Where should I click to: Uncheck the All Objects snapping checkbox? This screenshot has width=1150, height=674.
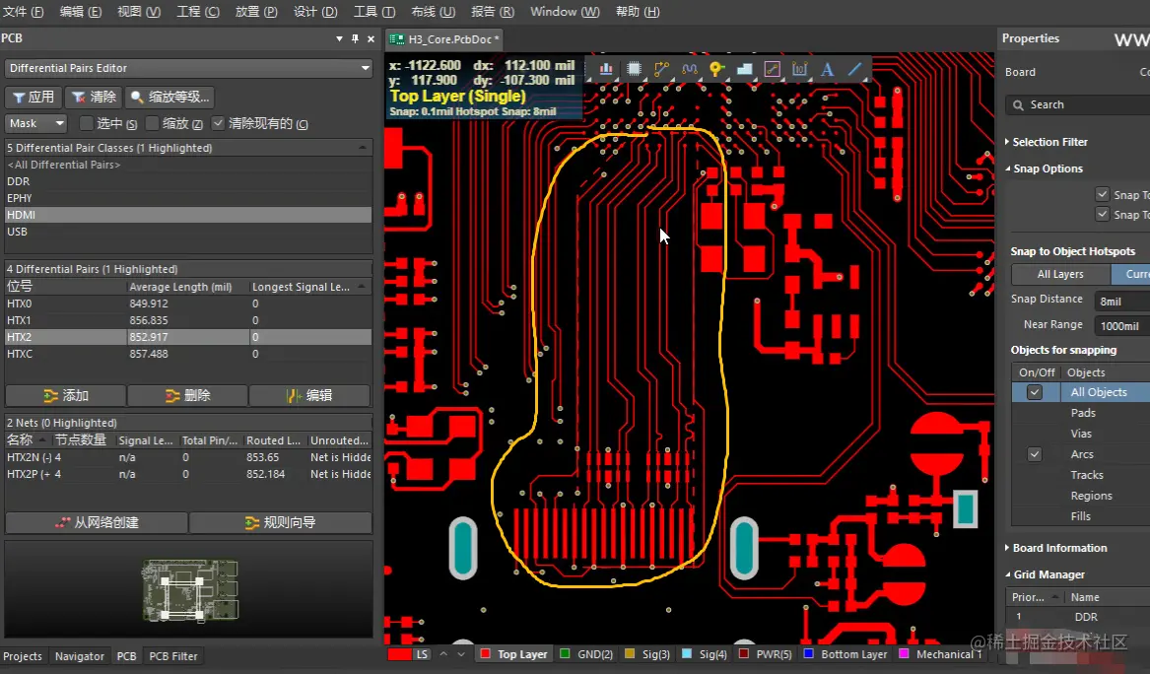pos(1034,392)
